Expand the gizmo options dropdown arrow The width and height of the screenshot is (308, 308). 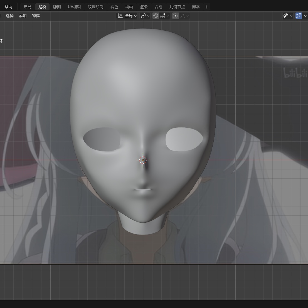(305, 16)
